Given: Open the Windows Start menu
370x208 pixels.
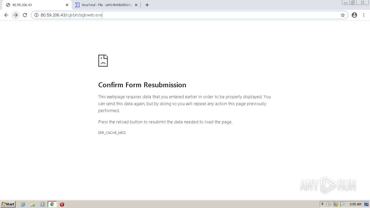Looking at the screenshot, I should (8, 204).
